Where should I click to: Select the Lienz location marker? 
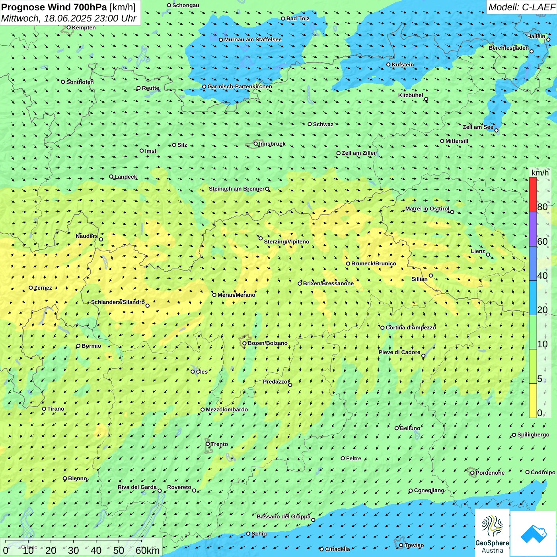(488, 255)
